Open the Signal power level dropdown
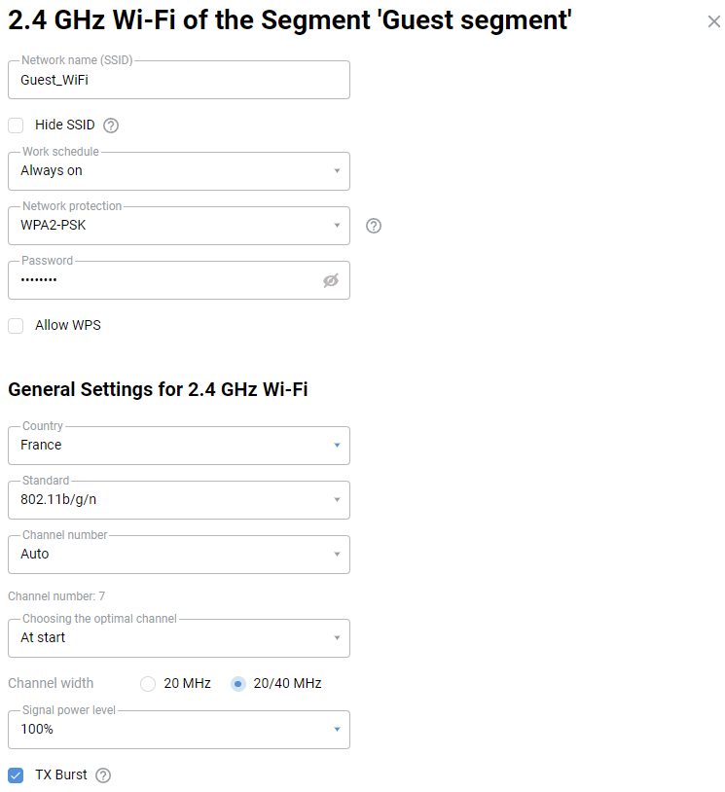Viewport: 725px width, 792px height. (x=179, y=730)
